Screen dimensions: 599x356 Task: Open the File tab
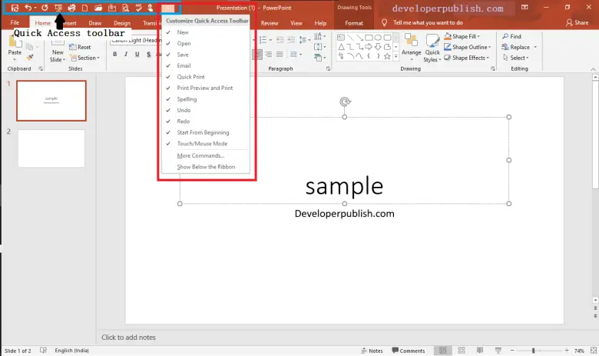click(15, 23)
